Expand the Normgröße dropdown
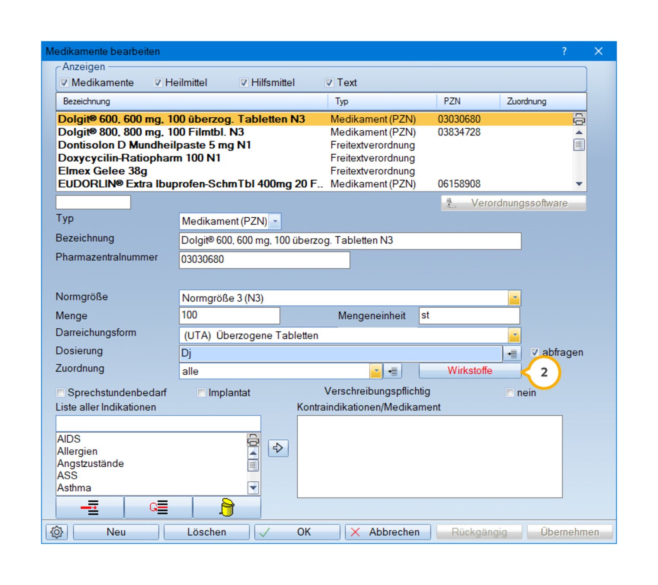658x585 pixels. click(x=514, y=298)
